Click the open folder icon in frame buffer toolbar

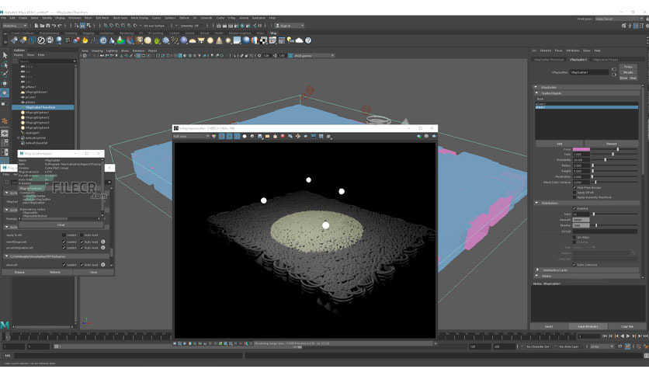pyautogui.click(x=267, y=136)
